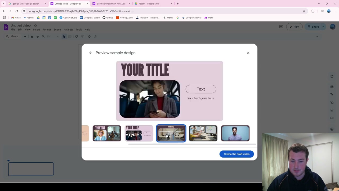The width and height of the screenshot is (339, 191).
Task: Click the large sample design preview
Action: [169, 91]
